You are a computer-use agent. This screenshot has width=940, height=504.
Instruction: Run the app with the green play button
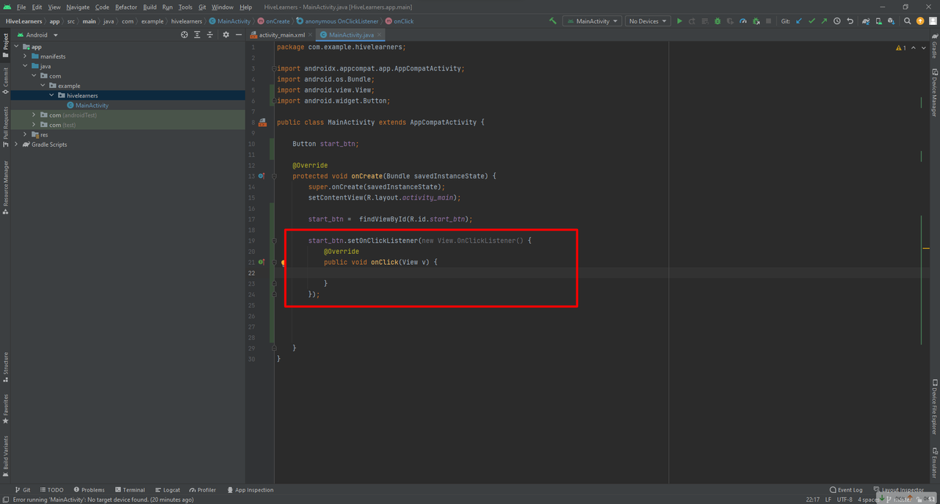[679, 21]
